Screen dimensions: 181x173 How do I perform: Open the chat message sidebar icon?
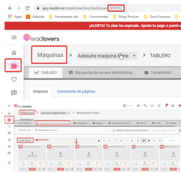point(14,93)
